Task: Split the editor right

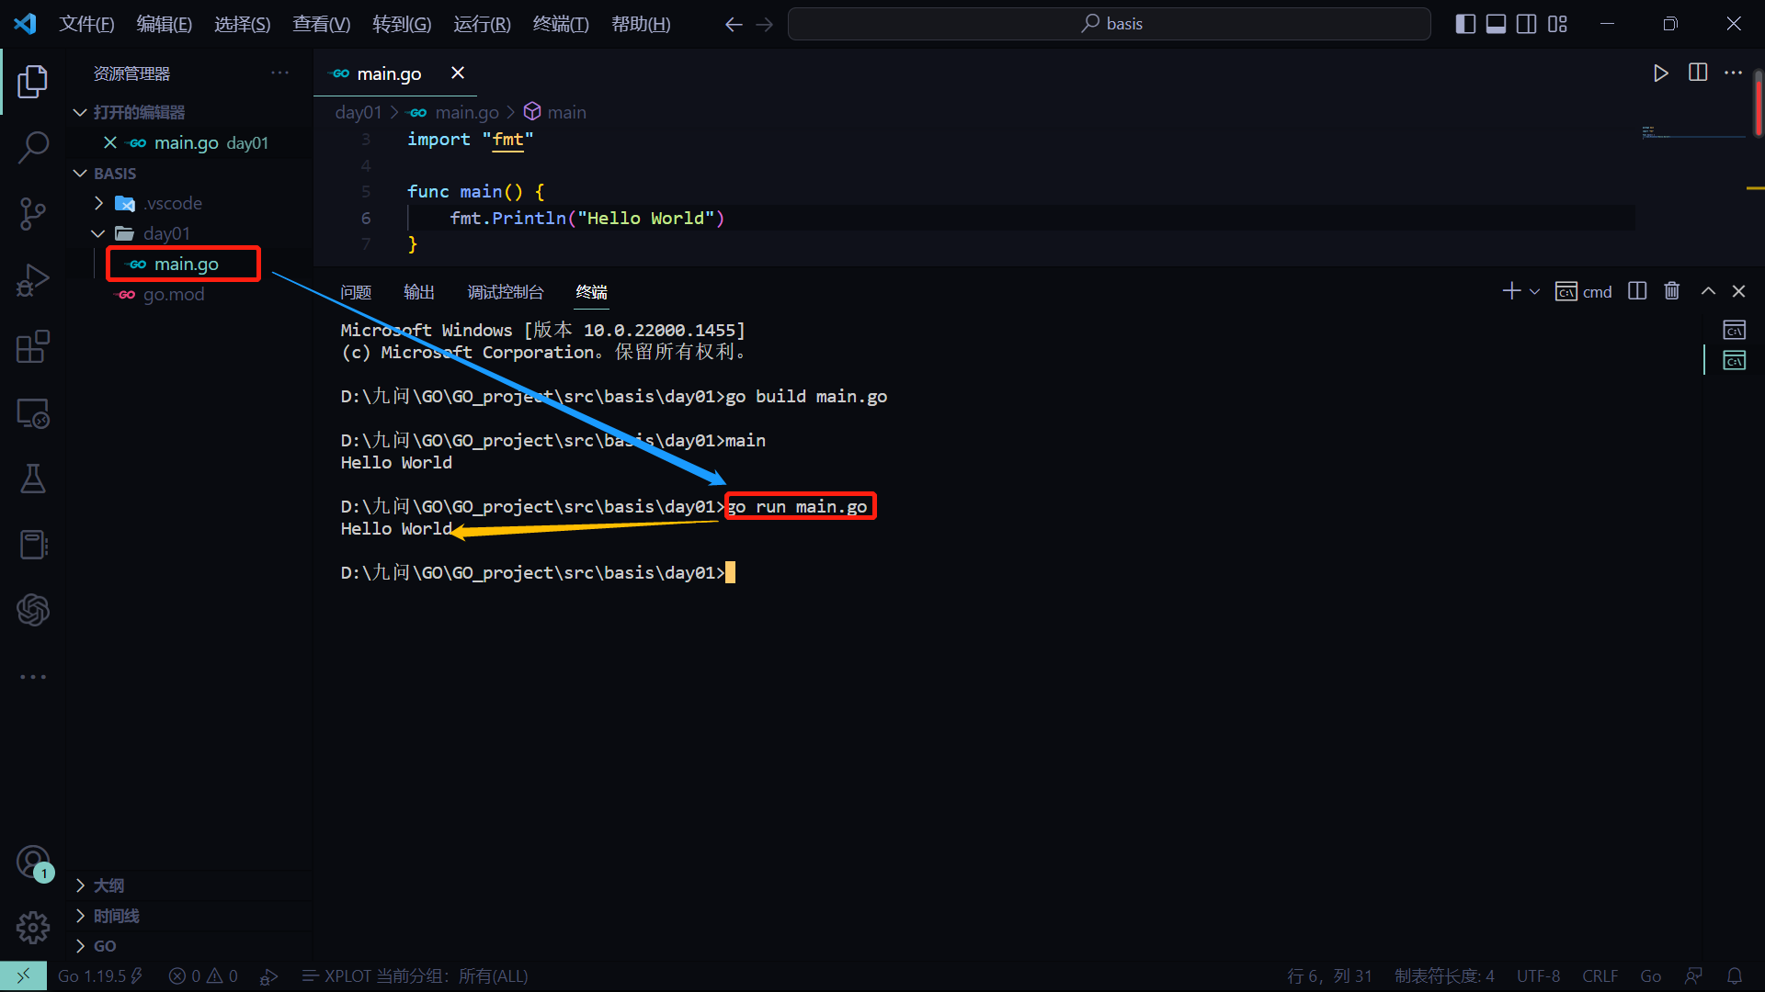Action: (1698, 73)
